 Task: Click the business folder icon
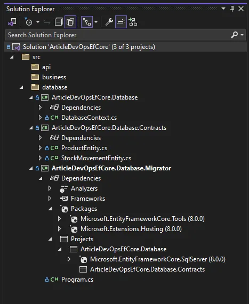35,77
